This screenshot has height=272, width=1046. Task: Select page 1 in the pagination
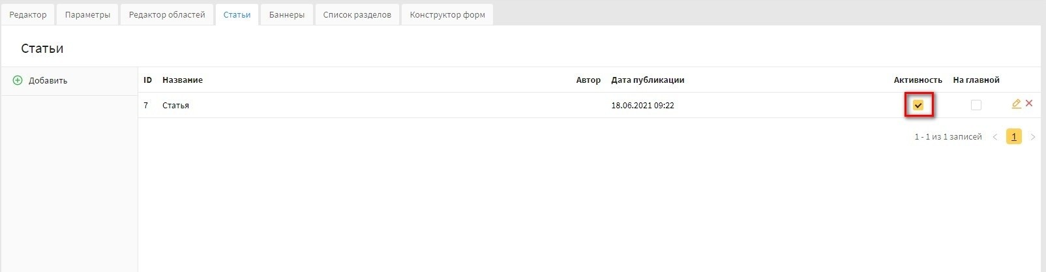point(1014,136)
